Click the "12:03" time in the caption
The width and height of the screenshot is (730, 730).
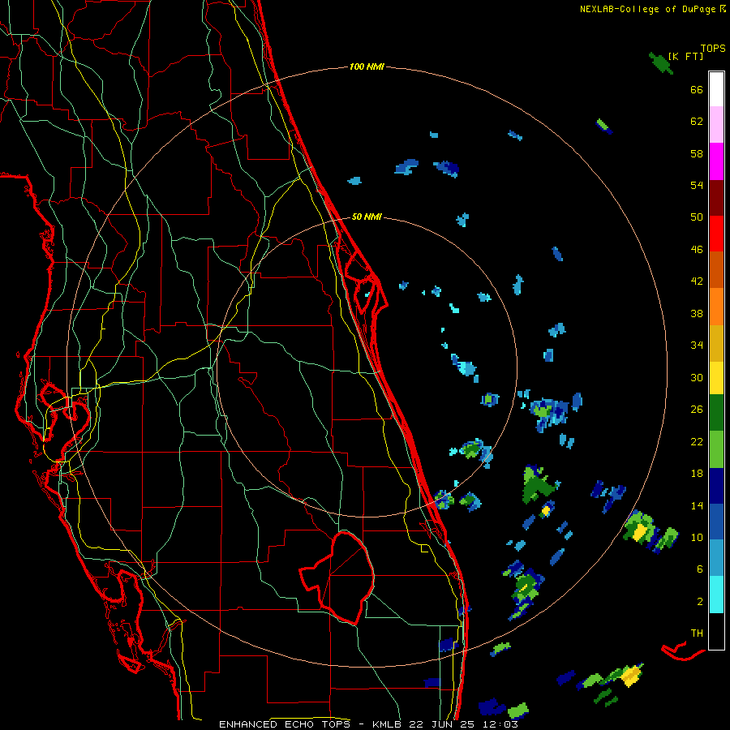coord(500,724)
